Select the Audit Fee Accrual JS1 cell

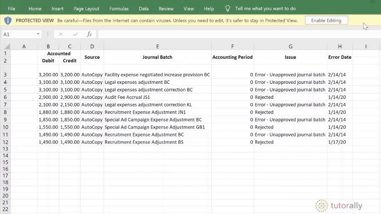click(x=158, y=97)
